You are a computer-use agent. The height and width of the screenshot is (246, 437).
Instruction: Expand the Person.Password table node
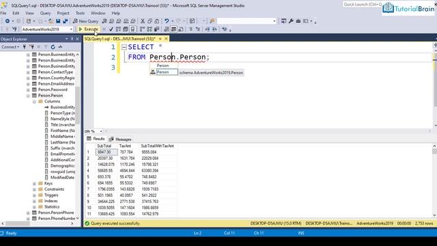(x=28, y=90)
